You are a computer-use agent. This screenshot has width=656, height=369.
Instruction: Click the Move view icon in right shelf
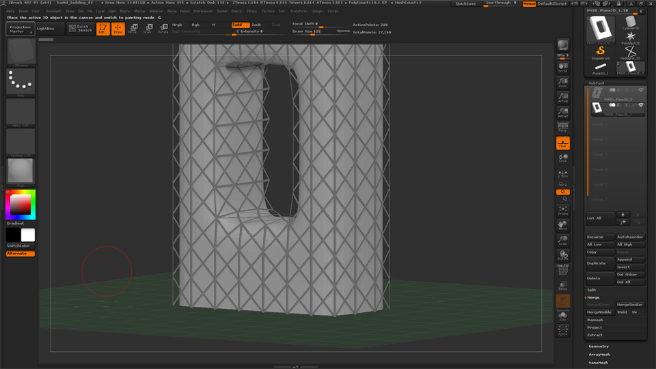[562, 225]
